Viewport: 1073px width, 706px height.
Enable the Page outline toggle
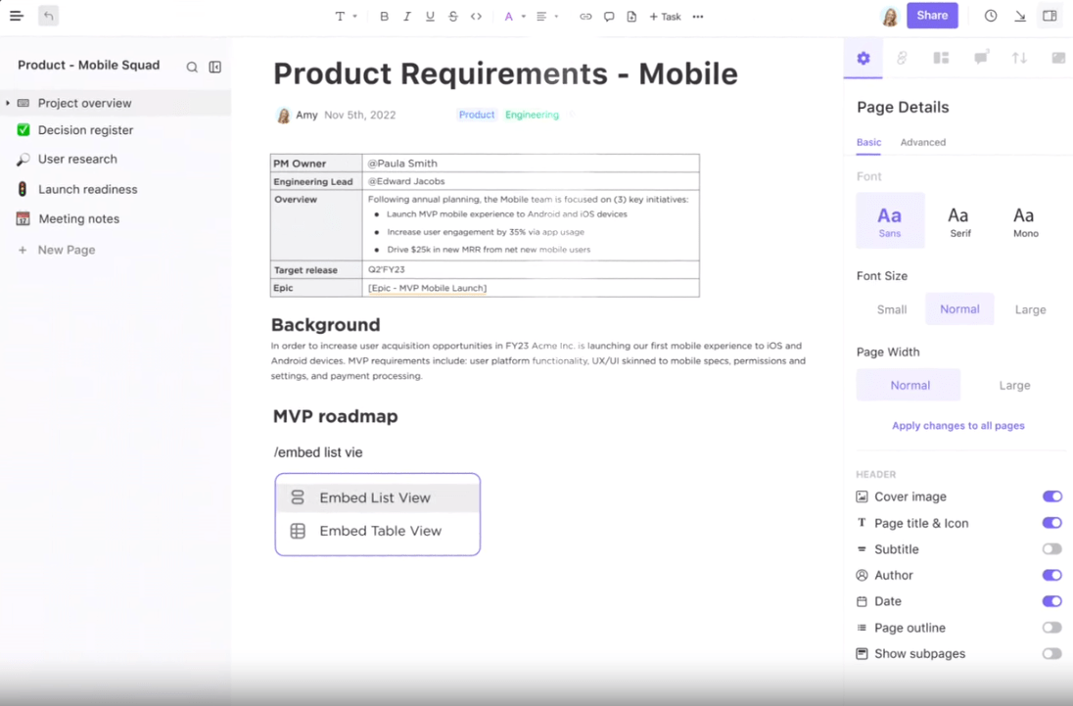coord(1051,628)
